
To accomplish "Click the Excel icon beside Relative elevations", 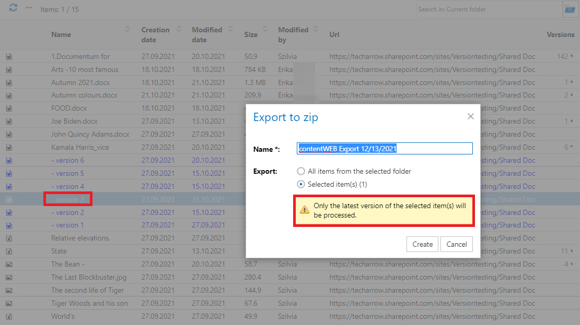I will (x=9, y=238).
